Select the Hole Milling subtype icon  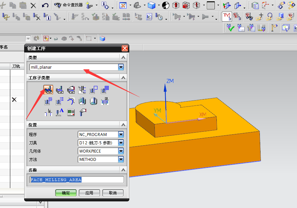pos(105,101)
